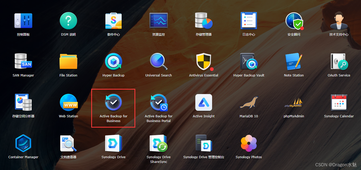Click the 'Antivirus Essential' label text
The height and width of the screenshot is (170, 361).
(204, 75)
